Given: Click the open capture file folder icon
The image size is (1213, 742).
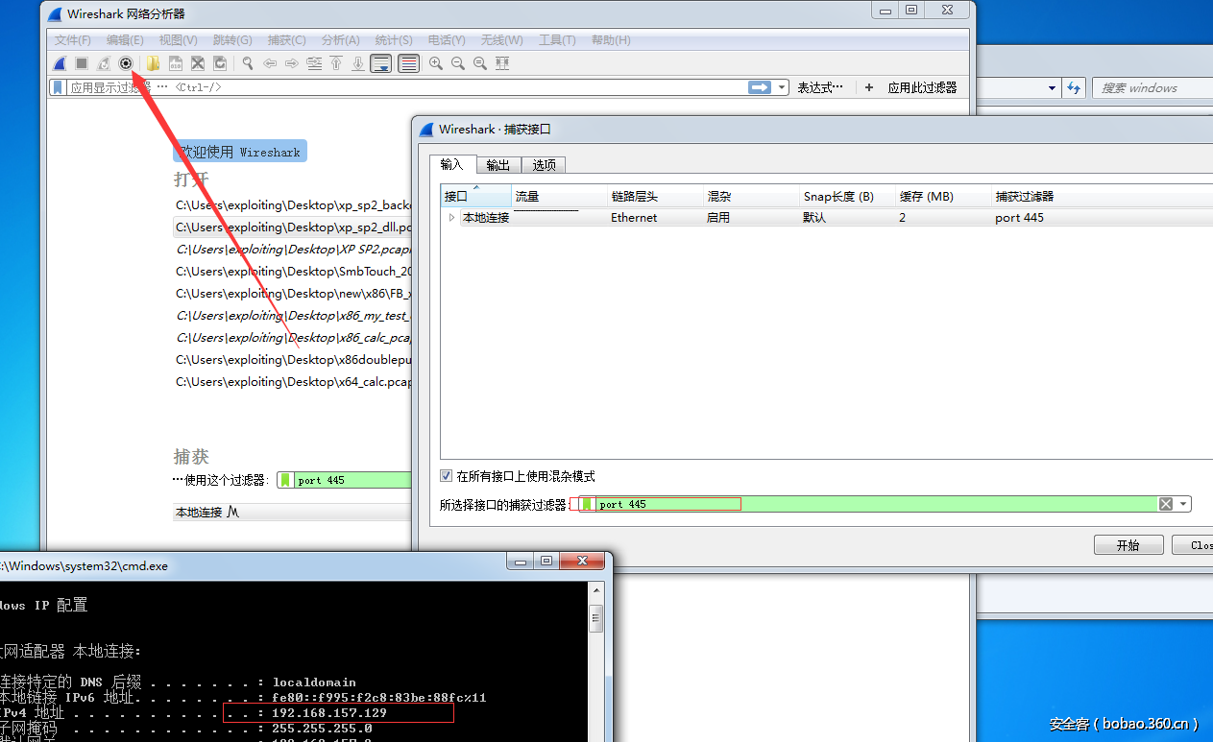Looking at the screenshot, I should point(154,63).
